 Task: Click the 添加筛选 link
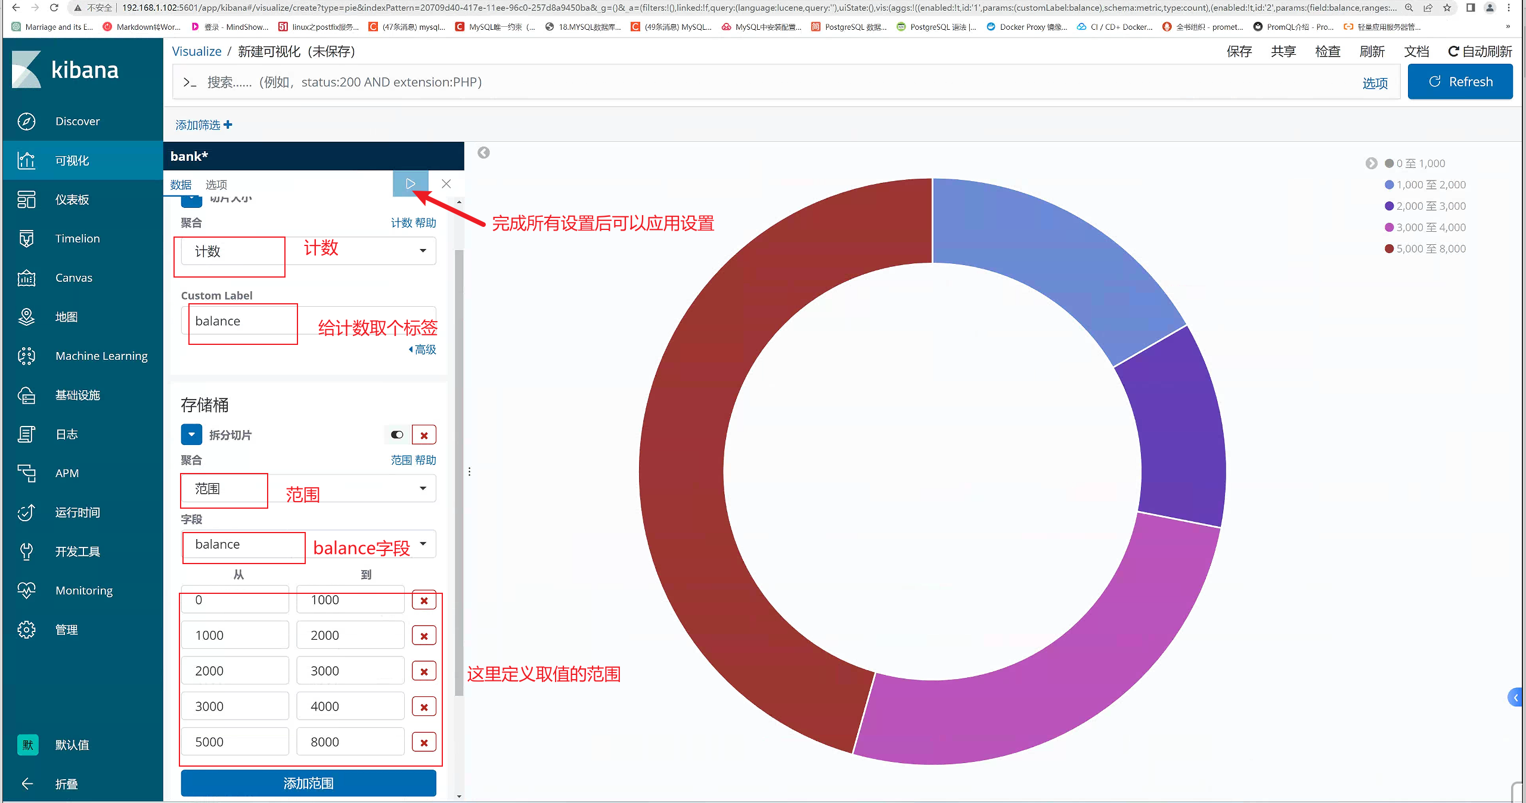pos(204,125)
